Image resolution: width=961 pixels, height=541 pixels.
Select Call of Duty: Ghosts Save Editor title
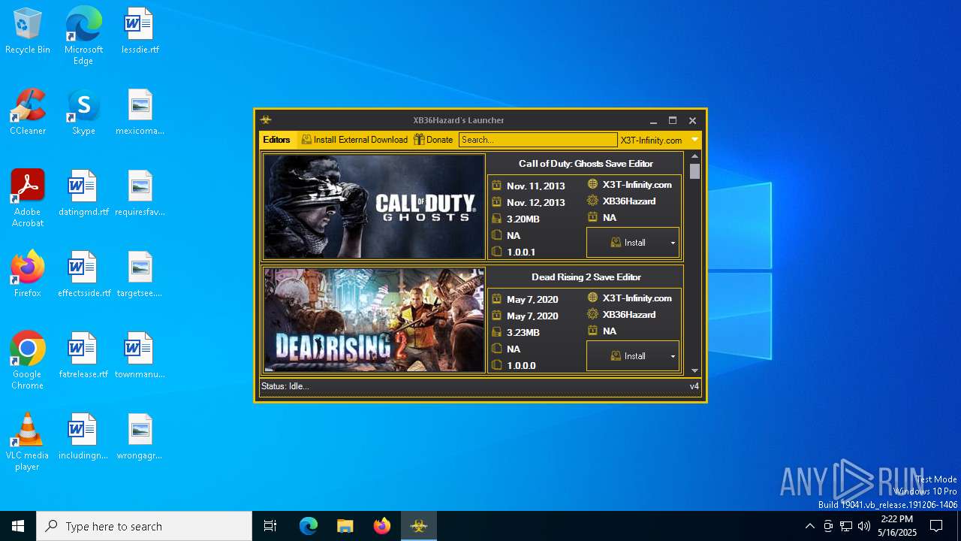(x=586, y=164)
